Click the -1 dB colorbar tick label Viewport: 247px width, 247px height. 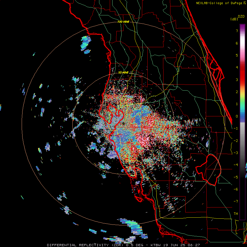(x=236, y=128)
